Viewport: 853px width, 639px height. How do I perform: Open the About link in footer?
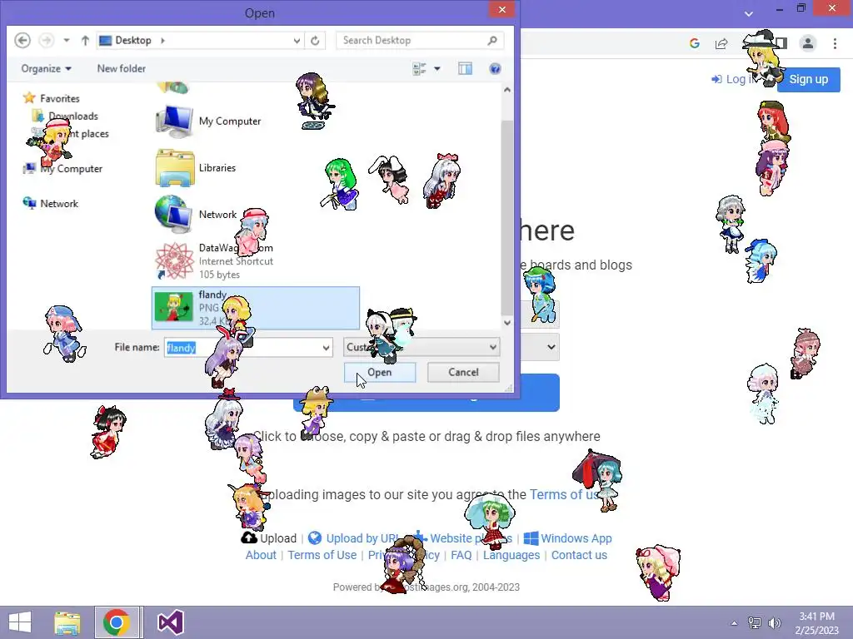(261, 555)
